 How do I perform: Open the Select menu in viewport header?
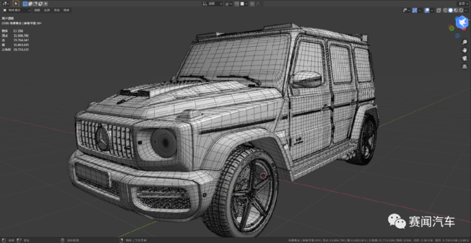pyautogui.click(x=47, y=11)
